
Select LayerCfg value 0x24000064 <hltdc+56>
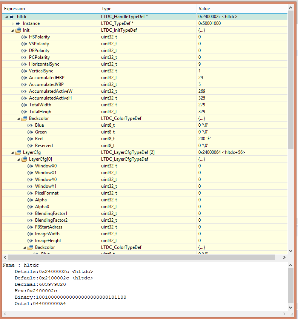[221, 152]
